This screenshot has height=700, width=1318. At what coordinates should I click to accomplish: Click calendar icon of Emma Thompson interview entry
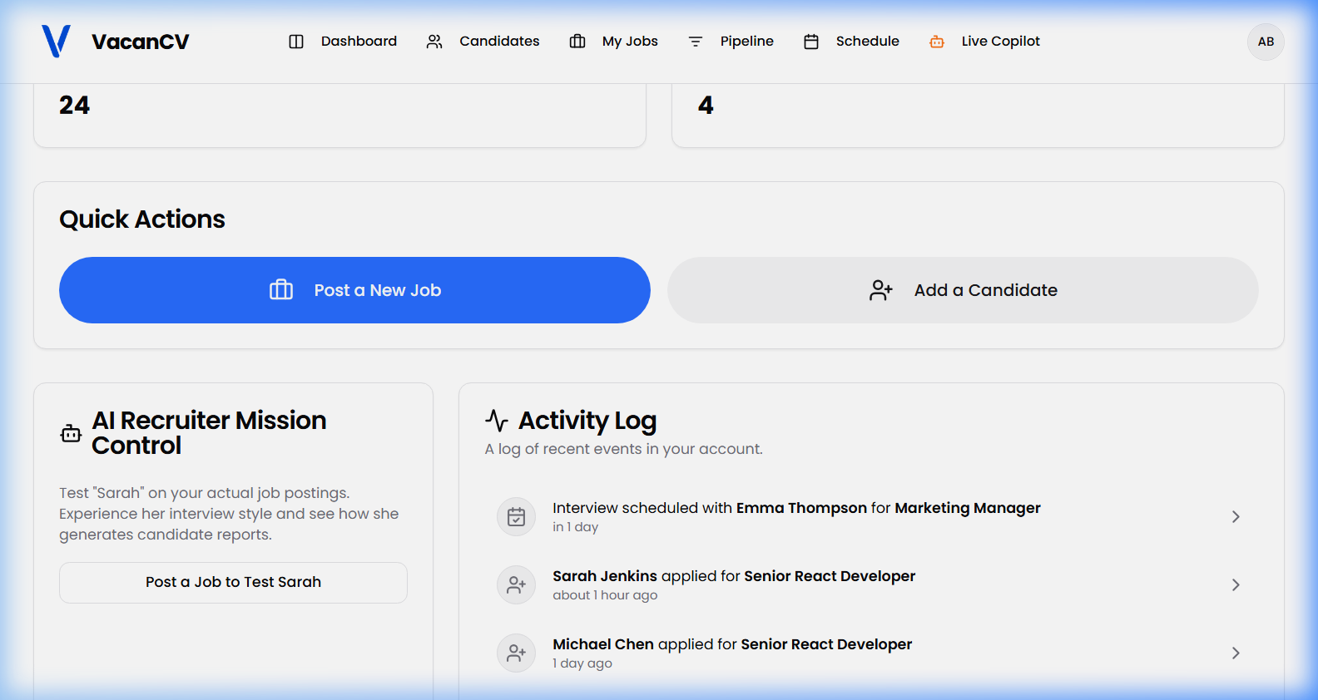coord(516,517)
